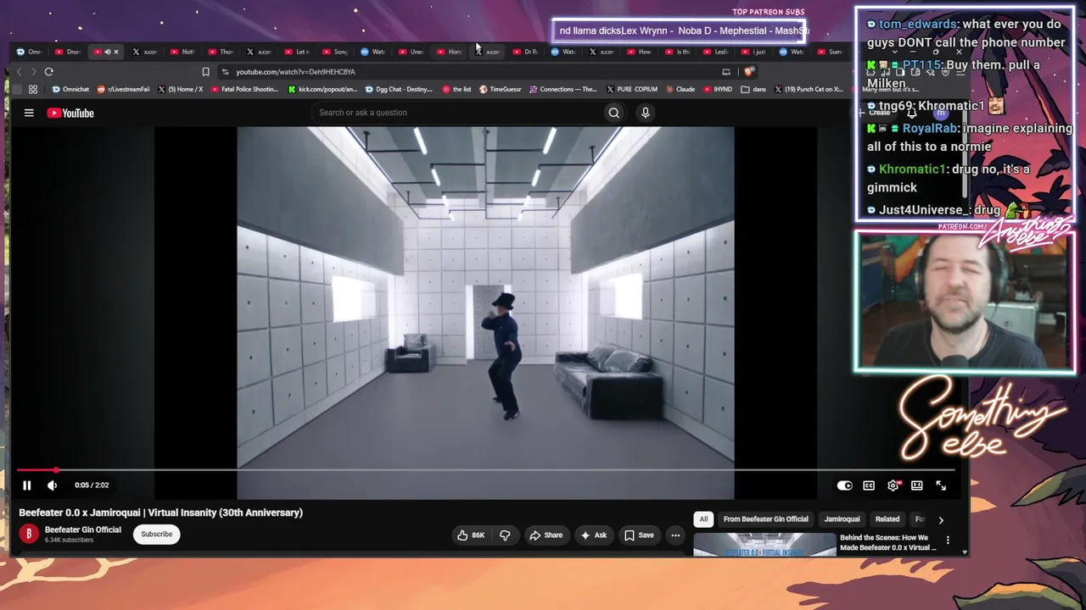The width and height of the screenshot is (1086, 610).
Task: Open the Claude bookmark
Action: [680, 89]
